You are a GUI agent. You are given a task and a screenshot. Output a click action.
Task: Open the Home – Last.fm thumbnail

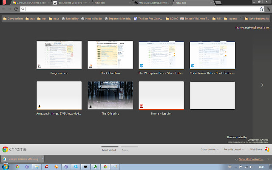click(x=161, y=95)
